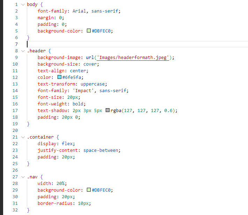Viewport: 248px width, 215px height.
Task: Click the 'Impact' font name string
Action: point(83,91)
